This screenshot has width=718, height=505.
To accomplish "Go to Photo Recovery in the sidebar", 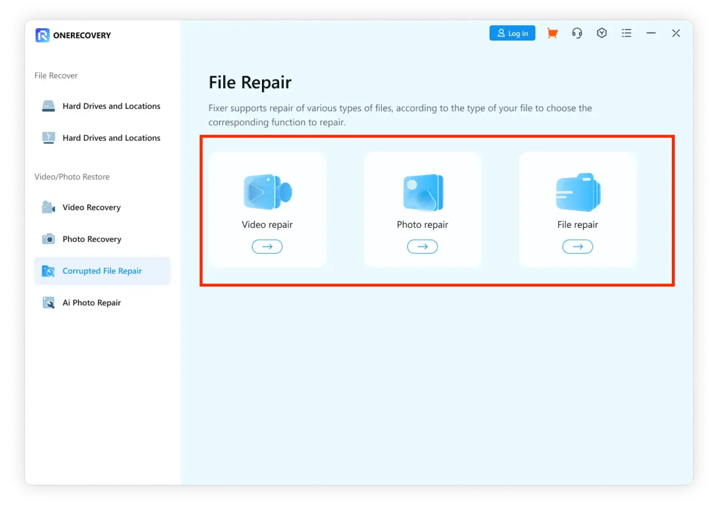I will (x=92, y=239).
